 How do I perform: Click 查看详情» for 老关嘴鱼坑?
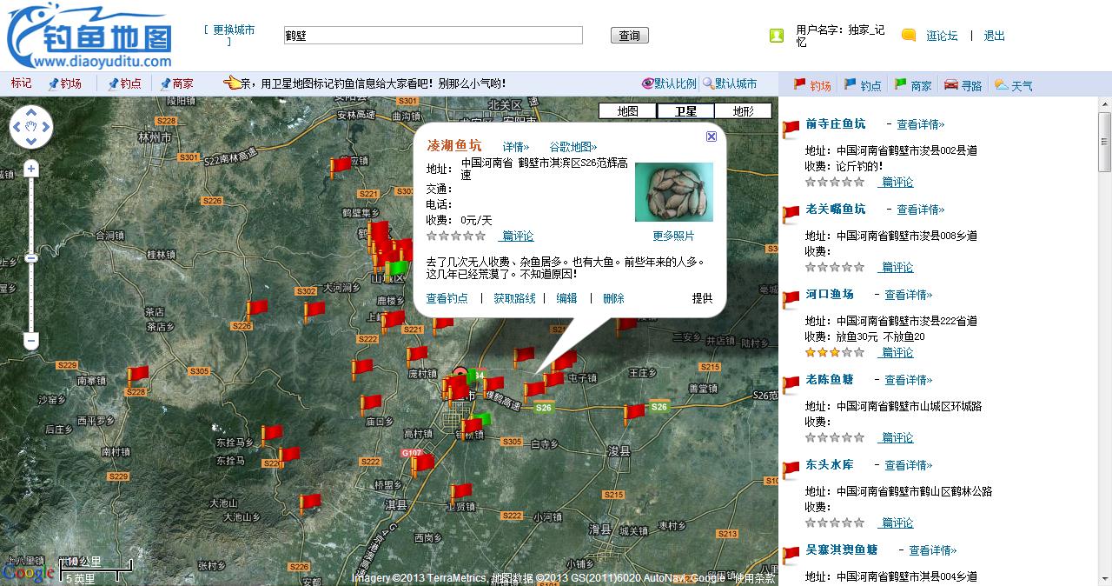point(921,210)
